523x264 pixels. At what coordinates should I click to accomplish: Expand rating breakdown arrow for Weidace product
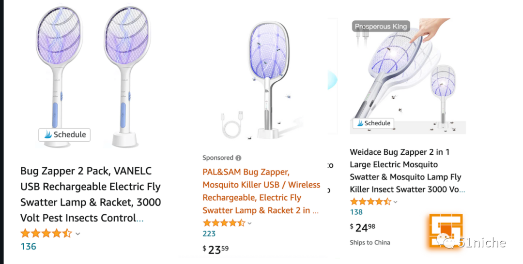(x=396, y=202)
